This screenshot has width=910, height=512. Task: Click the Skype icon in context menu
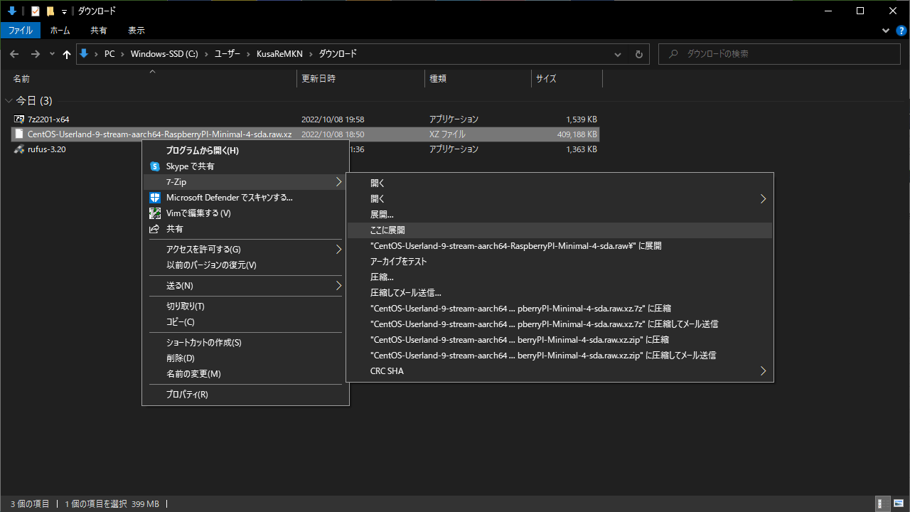pos(155,166)
